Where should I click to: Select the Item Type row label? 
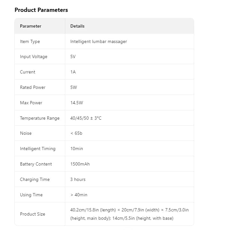[x=30, y=41]
